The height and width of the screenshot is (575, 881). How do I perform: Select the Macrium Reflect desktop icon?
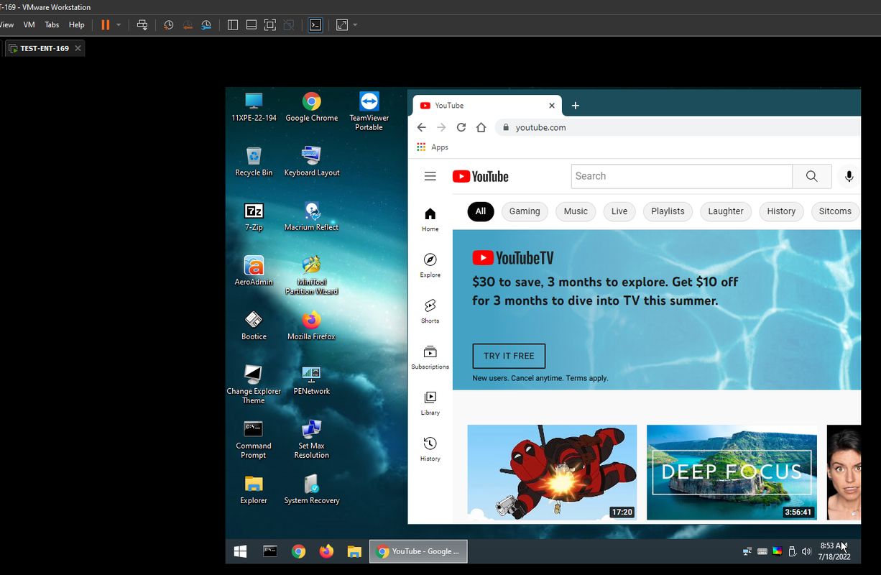(x=311, y=216)
